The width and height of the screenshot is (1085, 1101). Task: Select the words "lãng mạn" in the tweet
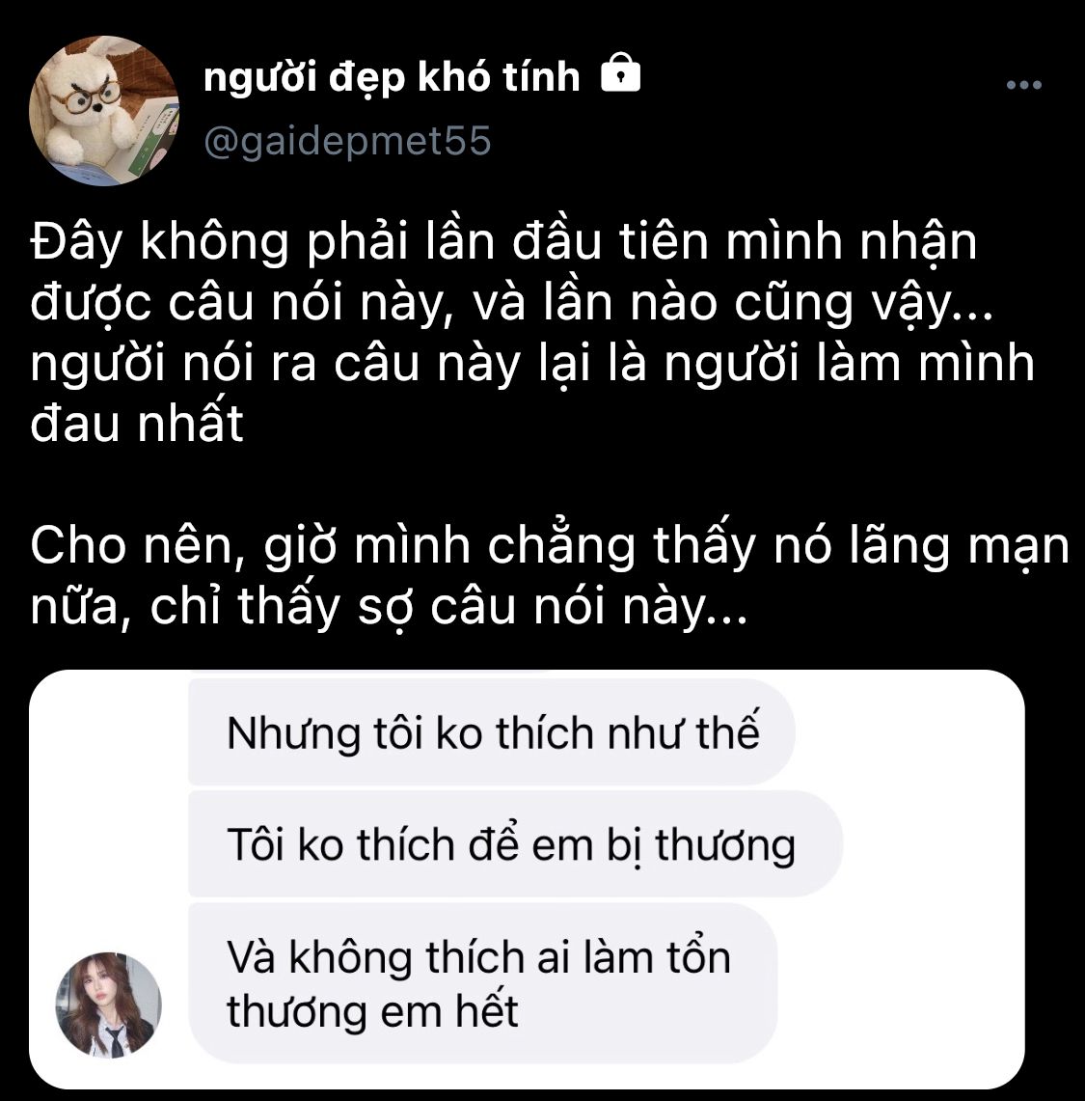pyautogui.click(x=960, y=546)
